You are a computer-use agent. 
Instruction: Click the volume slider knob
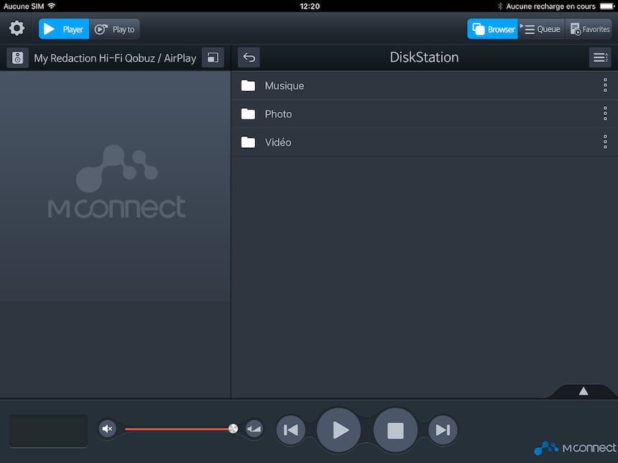point(233,429)
